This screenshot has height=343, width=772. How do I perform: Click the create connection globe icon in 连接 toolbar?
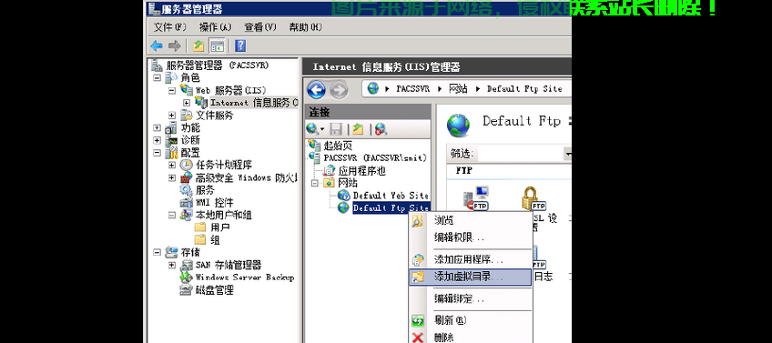[313, 129]
